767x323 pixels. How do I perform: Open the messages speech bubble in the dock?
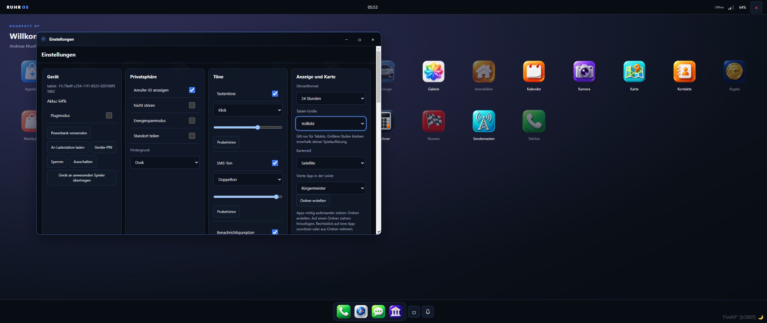pos(378,312)
